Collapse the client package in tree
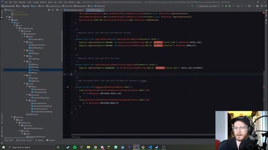The image size is (268, 150). click(24, 42)
